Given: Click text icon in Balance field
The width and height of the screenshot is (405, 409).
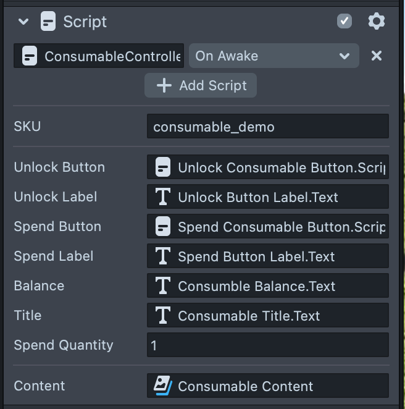Looking at the screenshot, I should coord(162,285).
